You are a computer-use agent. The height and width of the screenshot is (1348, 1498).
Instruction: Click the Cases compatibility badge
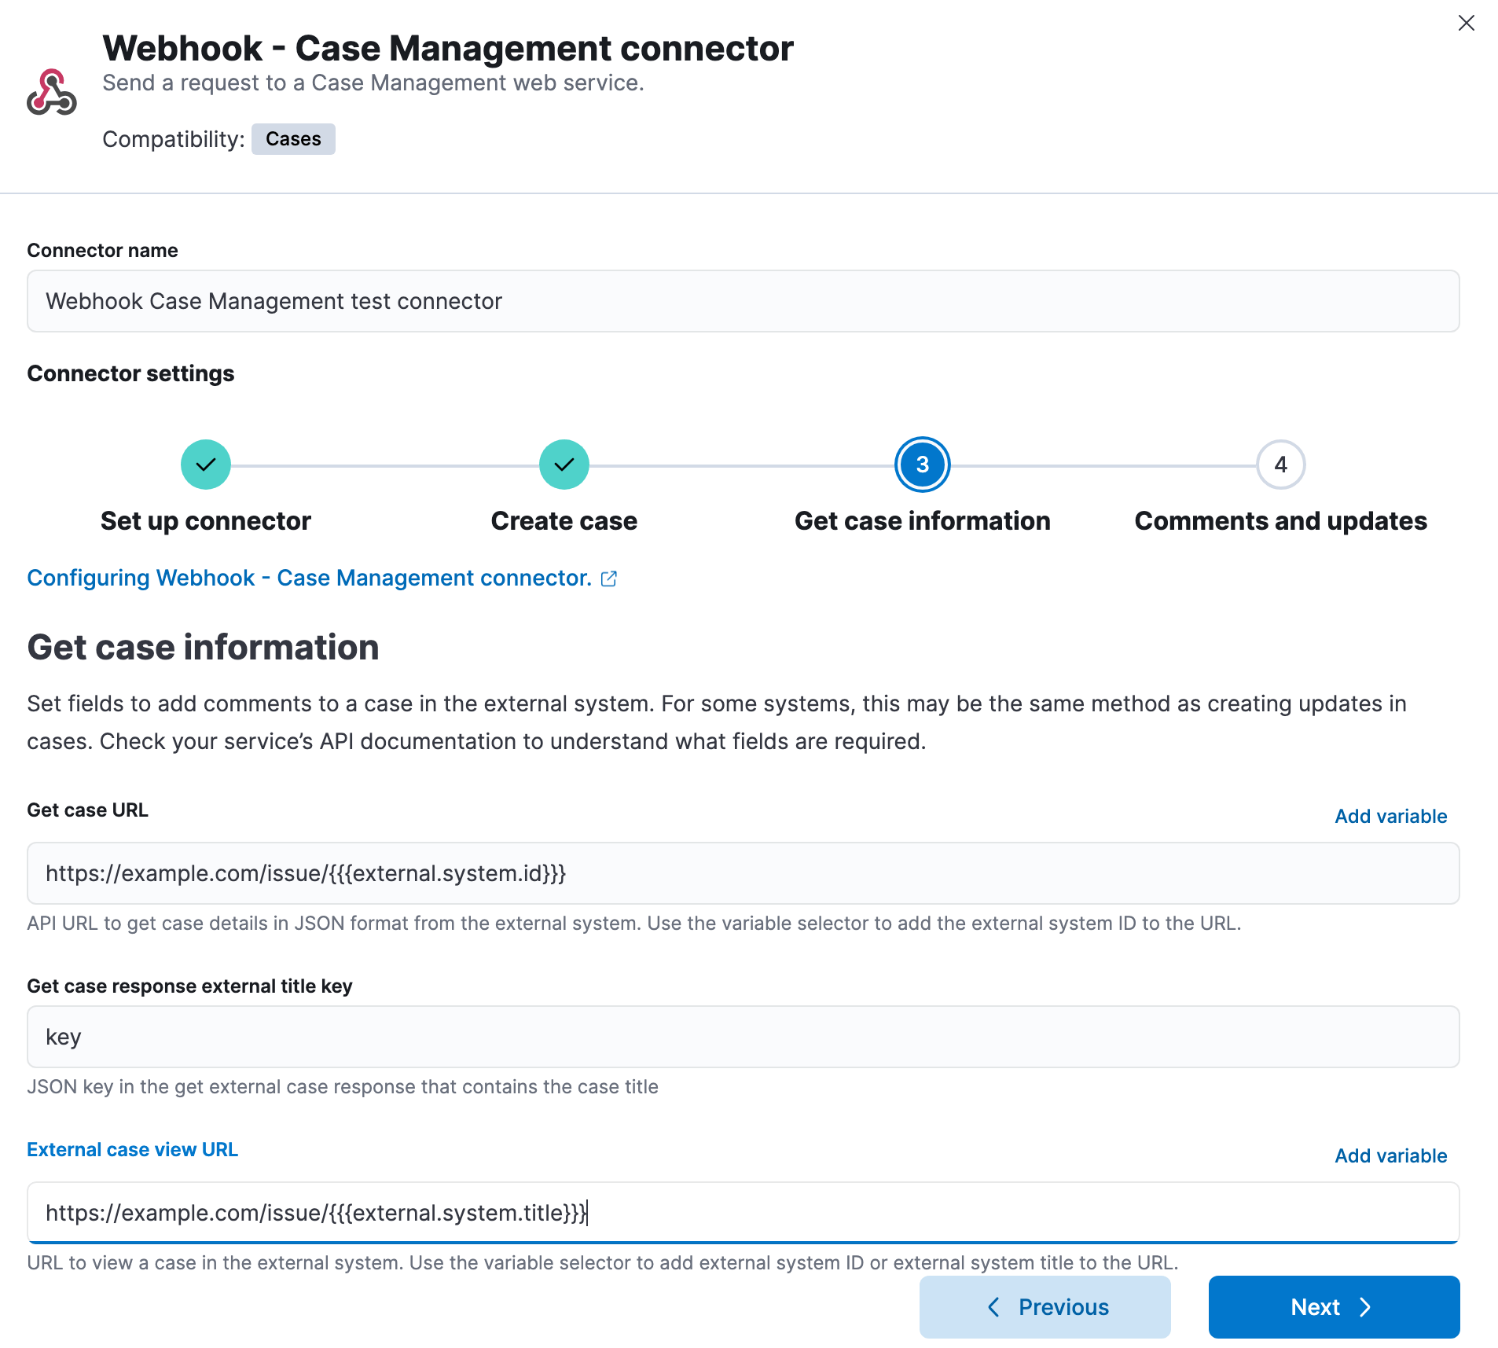pyautogui.click(x=293, y=139)
